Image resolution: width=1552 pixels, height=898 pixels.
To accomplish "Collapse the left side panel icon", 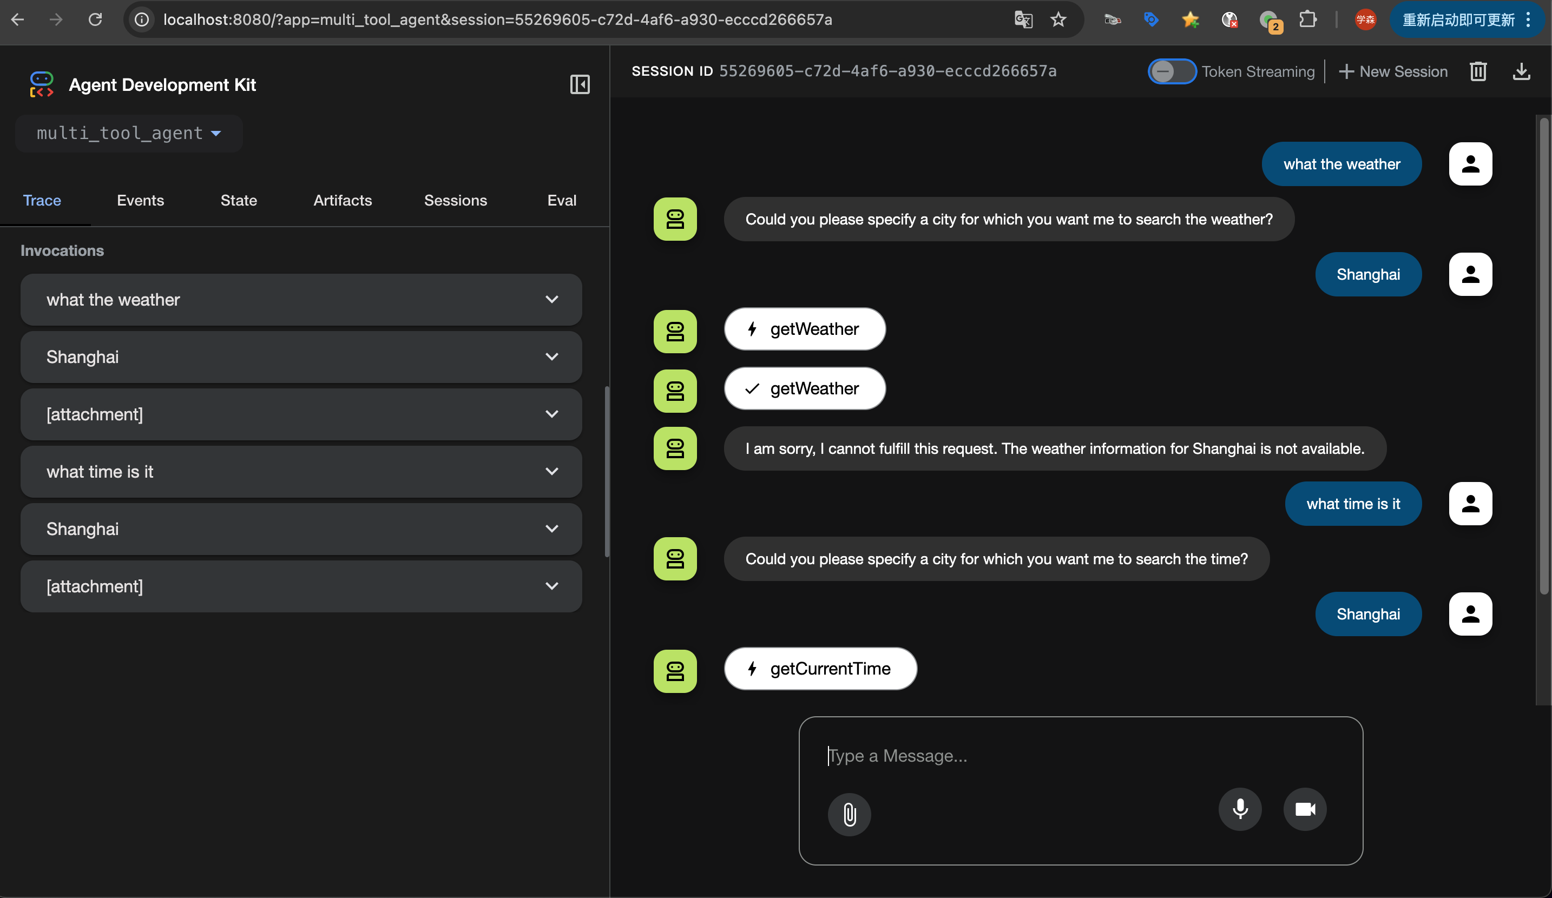I will (579, 84).
